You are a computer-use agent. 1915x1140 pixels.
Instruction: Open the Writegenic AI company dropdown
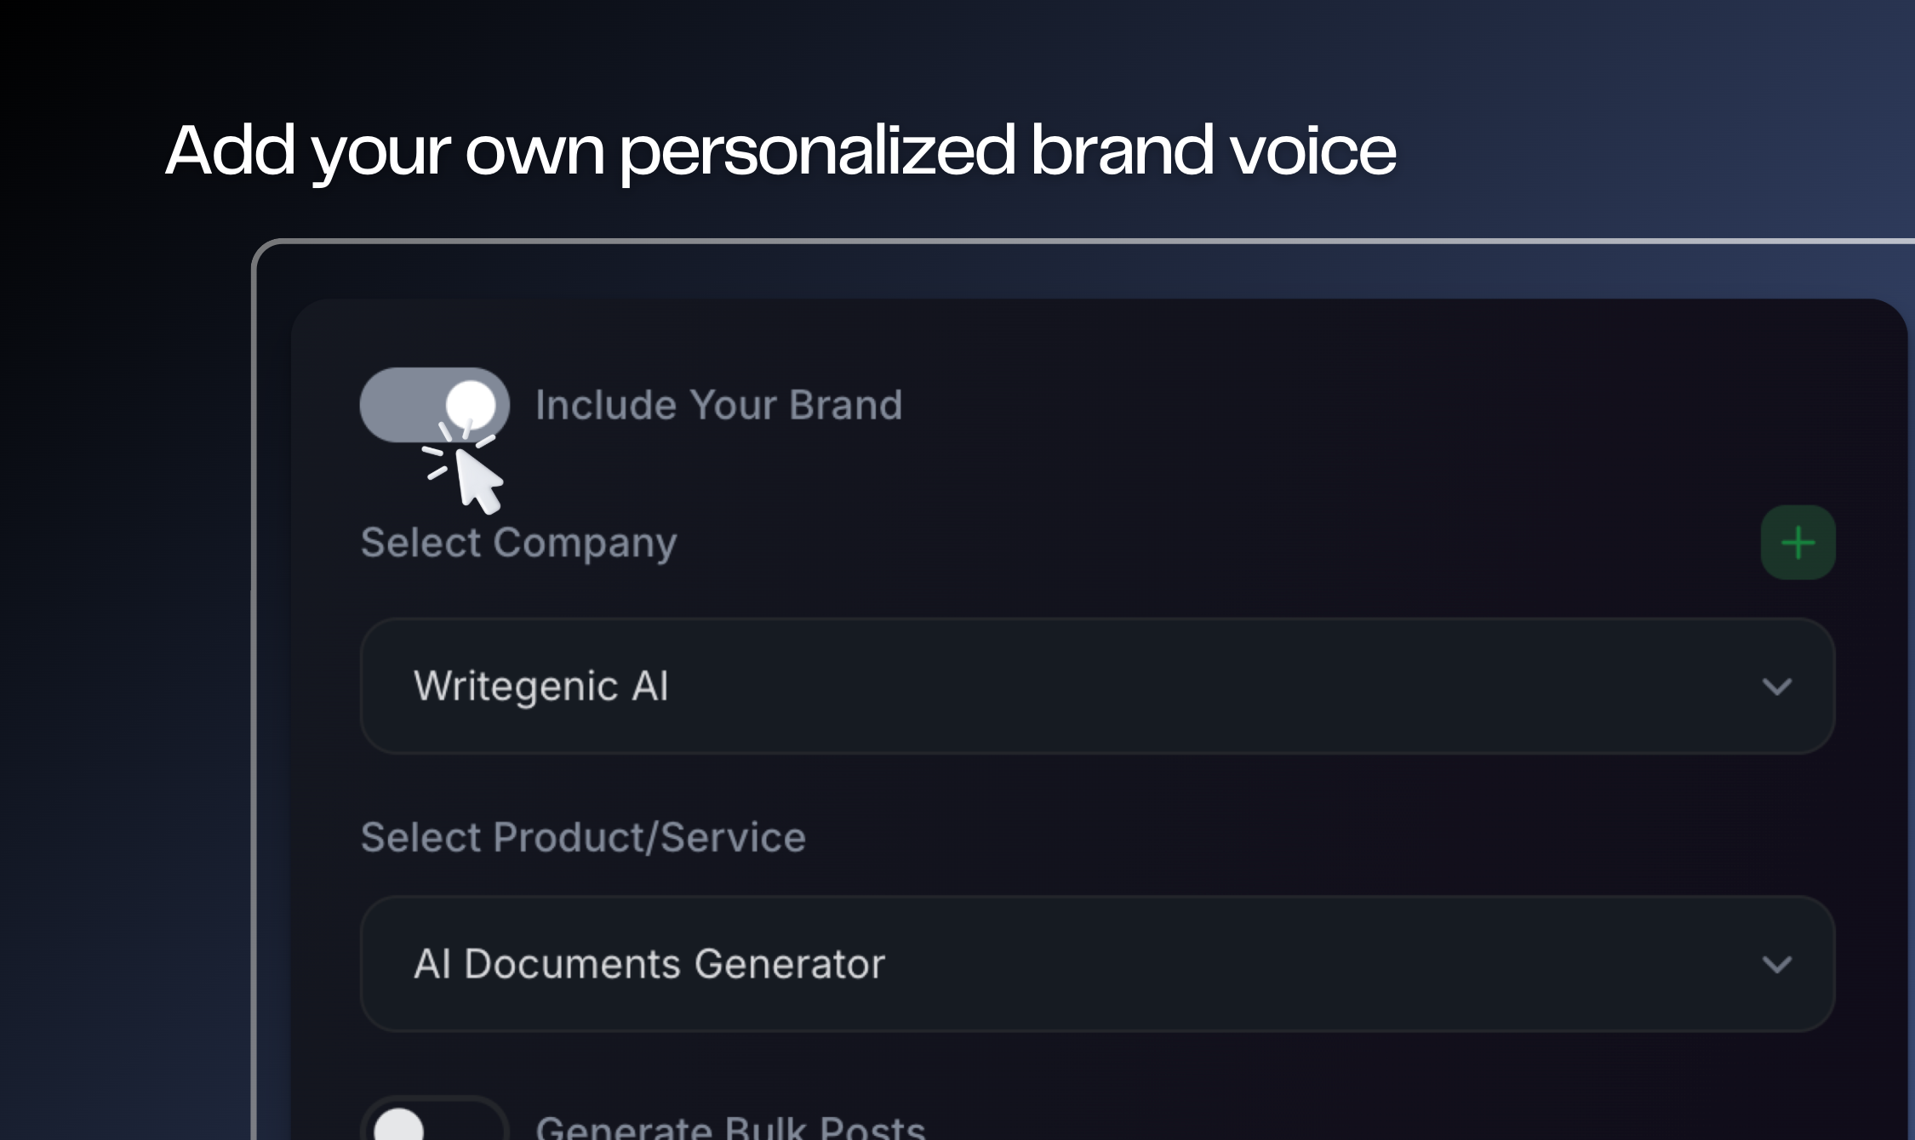pyautogui.click(x=1097, y=686)
